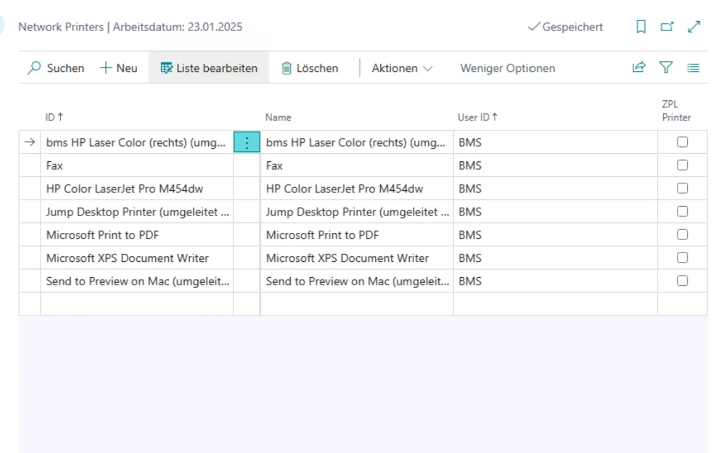Click the Gespeichert saved status indicator

pos(565,27)
